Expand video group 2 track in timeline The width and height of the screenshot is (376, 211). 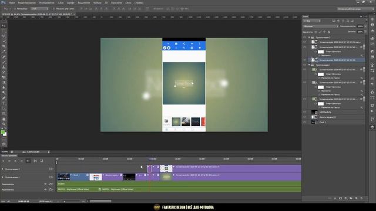click(2, 169)
